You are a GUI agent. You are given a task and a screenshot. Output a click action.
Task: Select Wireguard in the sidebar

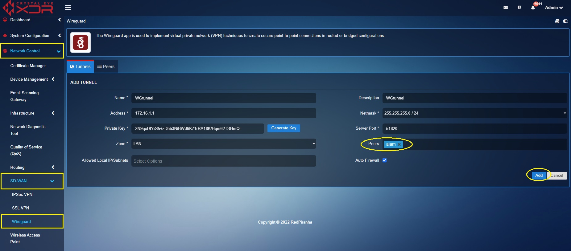pos(21,221)
